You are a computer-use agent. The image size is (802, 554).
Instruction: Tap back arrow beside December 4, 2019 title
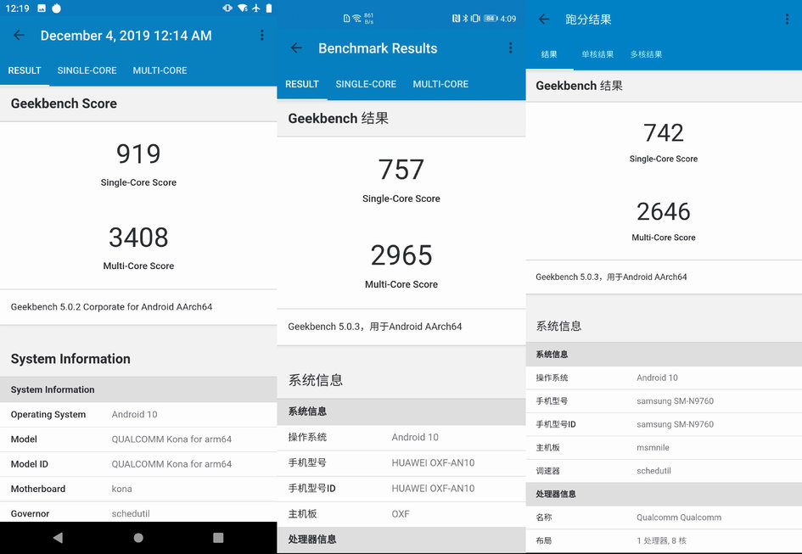(19, 36)
